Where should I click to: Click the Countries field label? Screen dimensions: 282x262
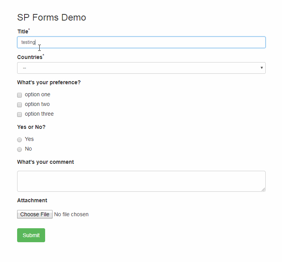click(x=30, y=57)
